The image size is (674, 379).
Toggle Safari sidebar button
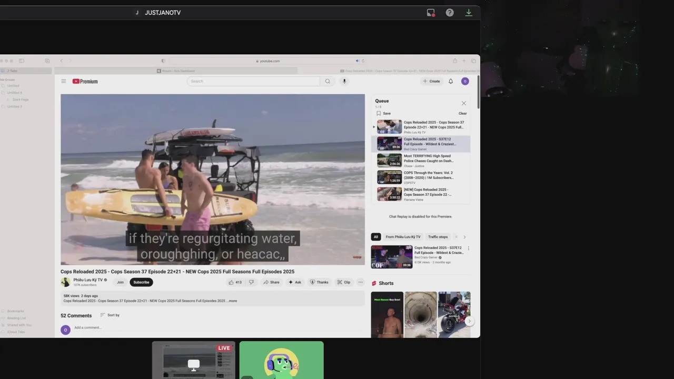(x=22, y=61)
